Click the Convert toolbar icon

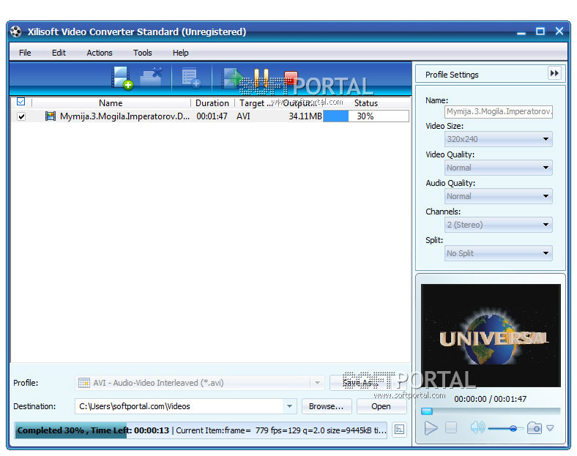click(x=232, y=78)
